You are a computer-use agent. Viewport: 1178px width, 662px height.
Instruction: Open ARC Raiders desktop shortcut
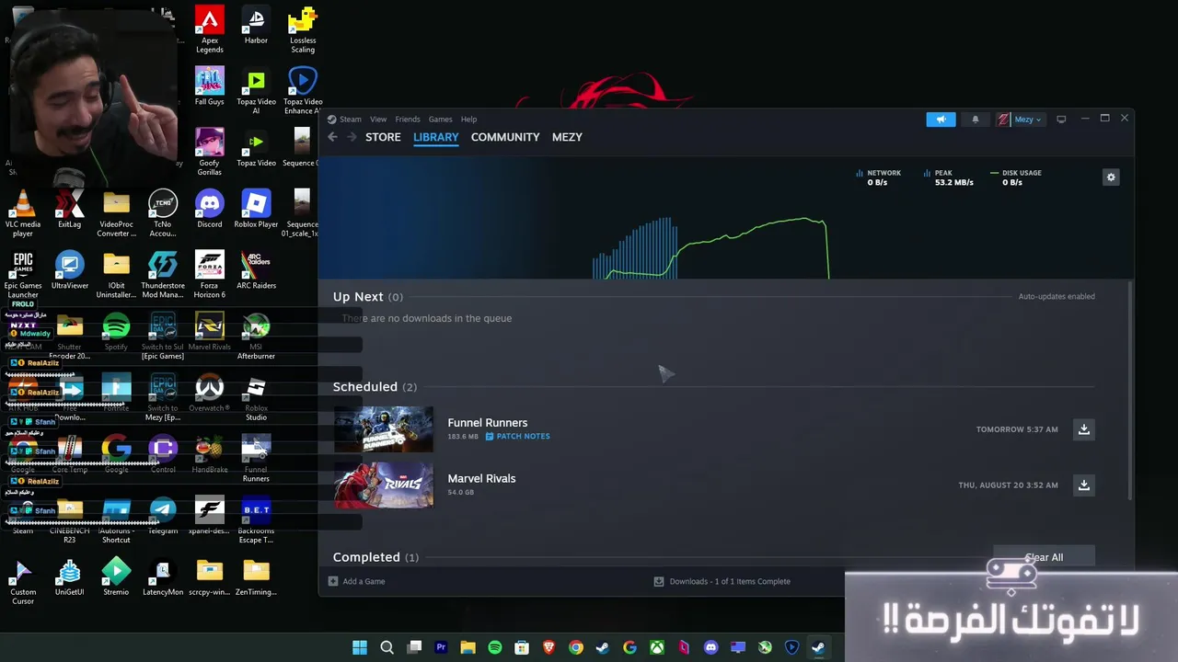[256, 271]
